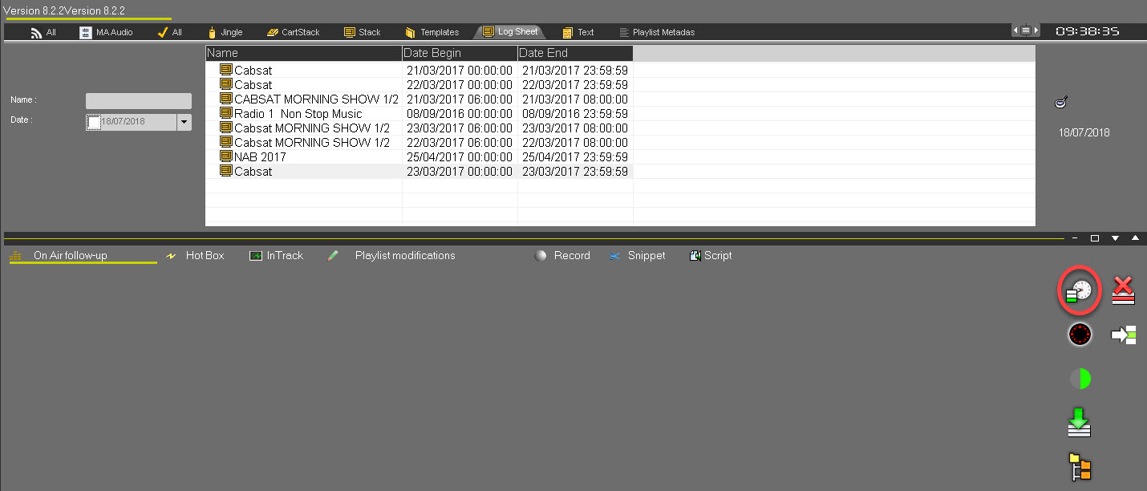
Task: Click the Name input field
Action: click(139, 101)
